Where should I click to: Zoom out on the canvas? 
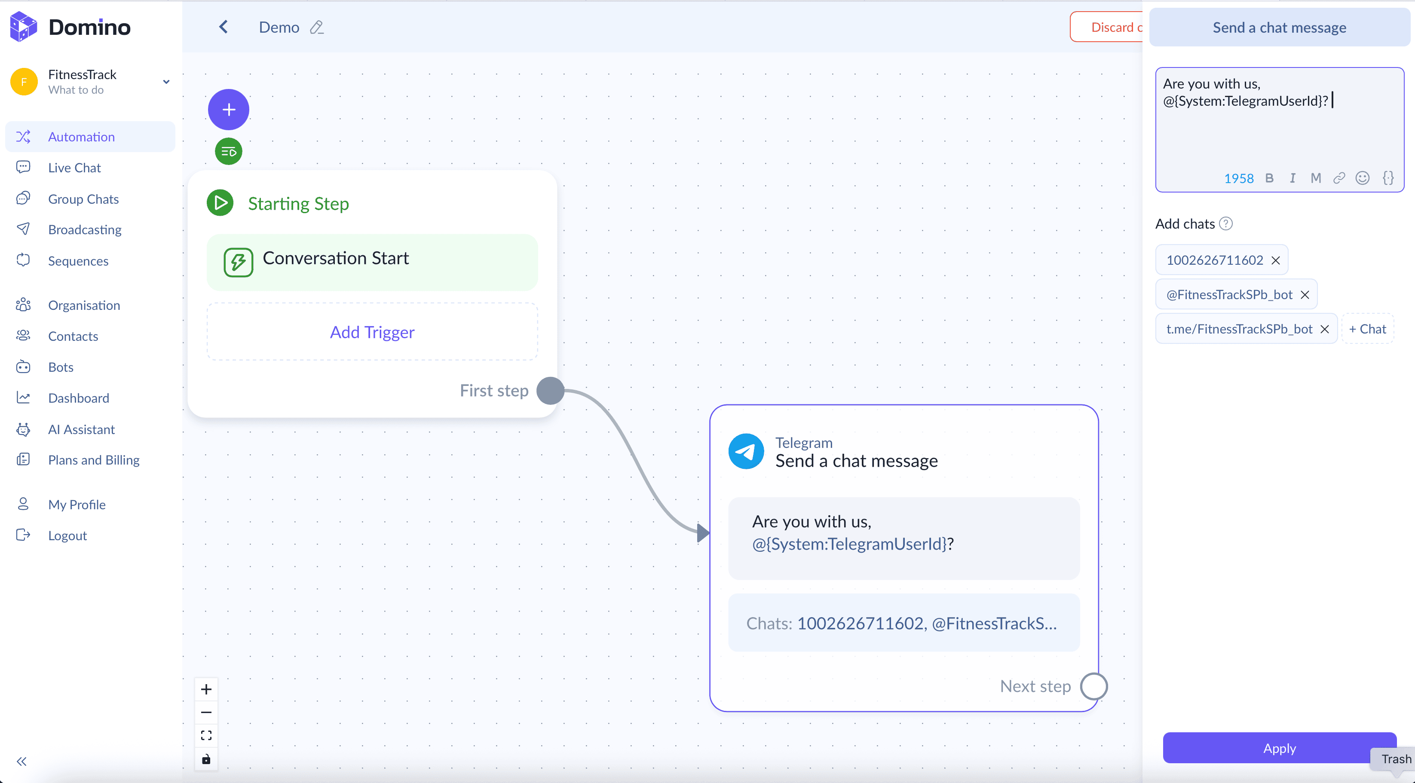tap(206, 713)
